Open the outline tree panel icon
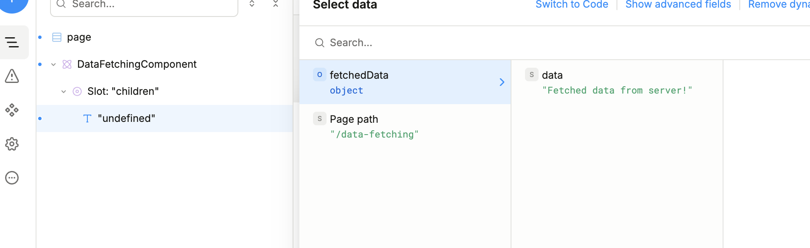This screenshot has height=248, width=810. click(12, 42)
